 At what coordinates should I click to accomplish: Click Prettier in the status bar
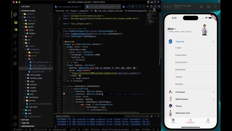146,130
